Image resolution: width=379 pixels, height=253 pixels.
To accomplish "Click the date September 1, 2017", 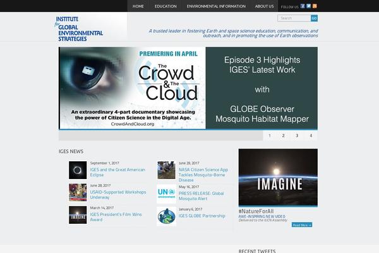I will (104, 163).
